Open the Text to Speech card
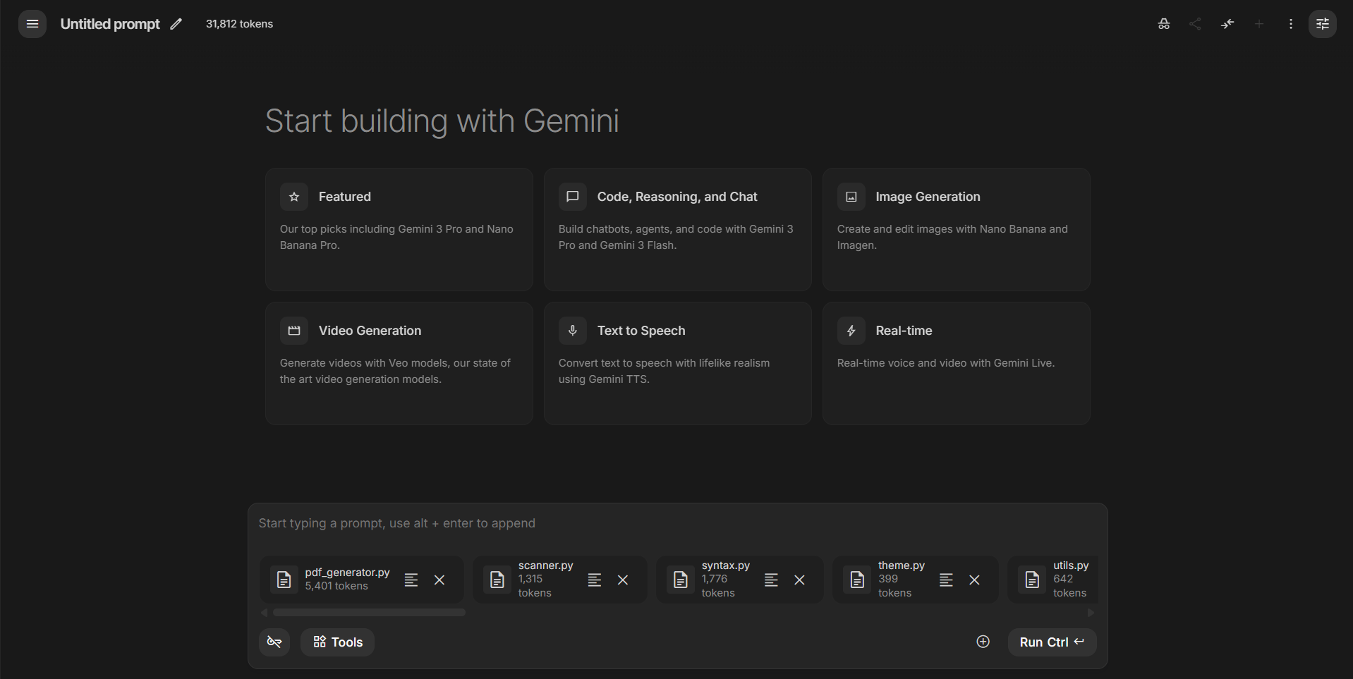The width and height of the screenshot is (1353, 679). pos(676,364)
